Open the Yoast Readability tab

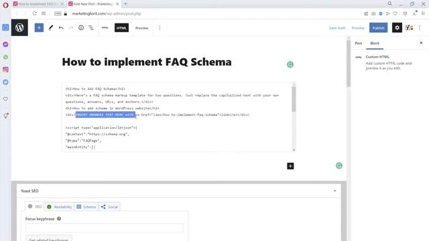tap(60, 207)
